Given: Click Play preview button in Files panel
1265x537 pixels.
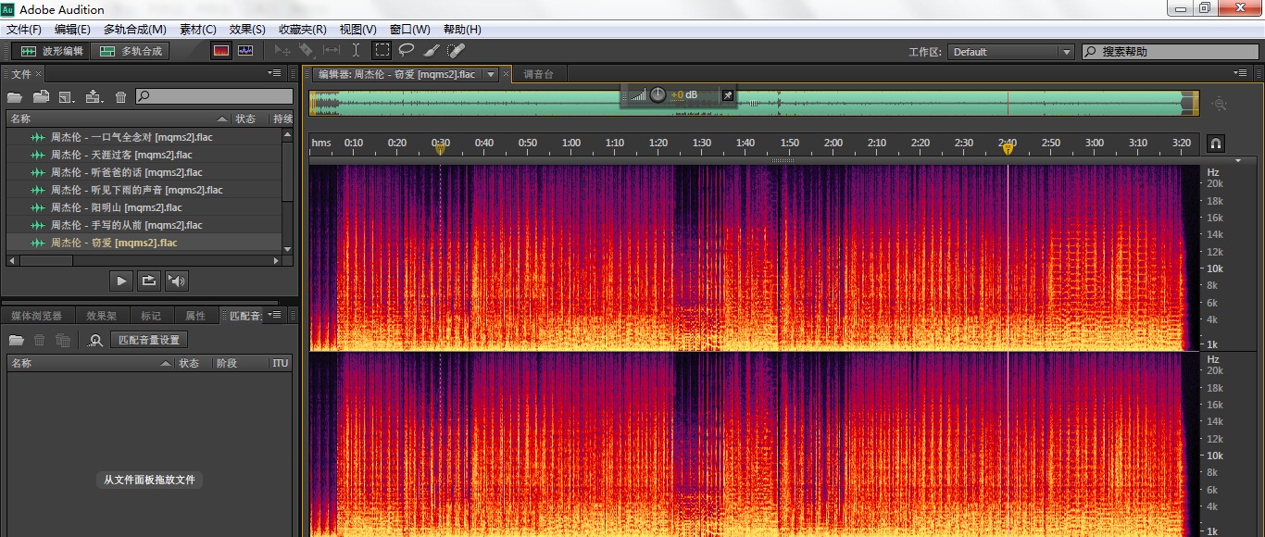Looking at the screenshot, I should coord(121,281).
